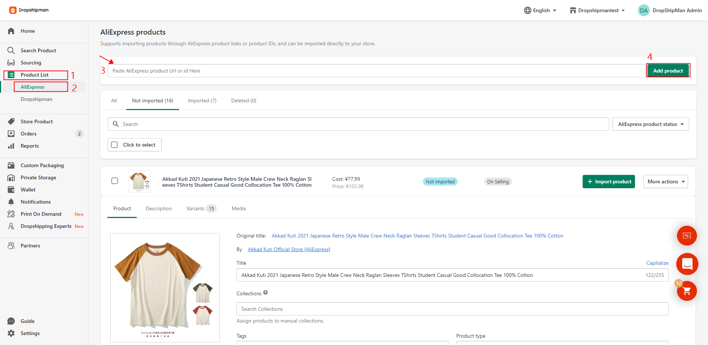The image size is (708, 345).
Task: Click the large T-shirt product image
Action: pos(165,288)
